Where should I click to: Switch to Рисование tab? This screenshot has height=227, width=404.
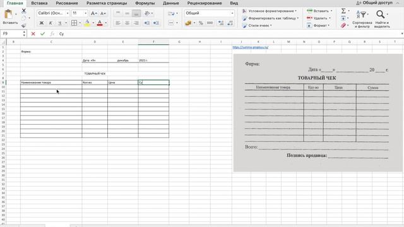[67, 3]
